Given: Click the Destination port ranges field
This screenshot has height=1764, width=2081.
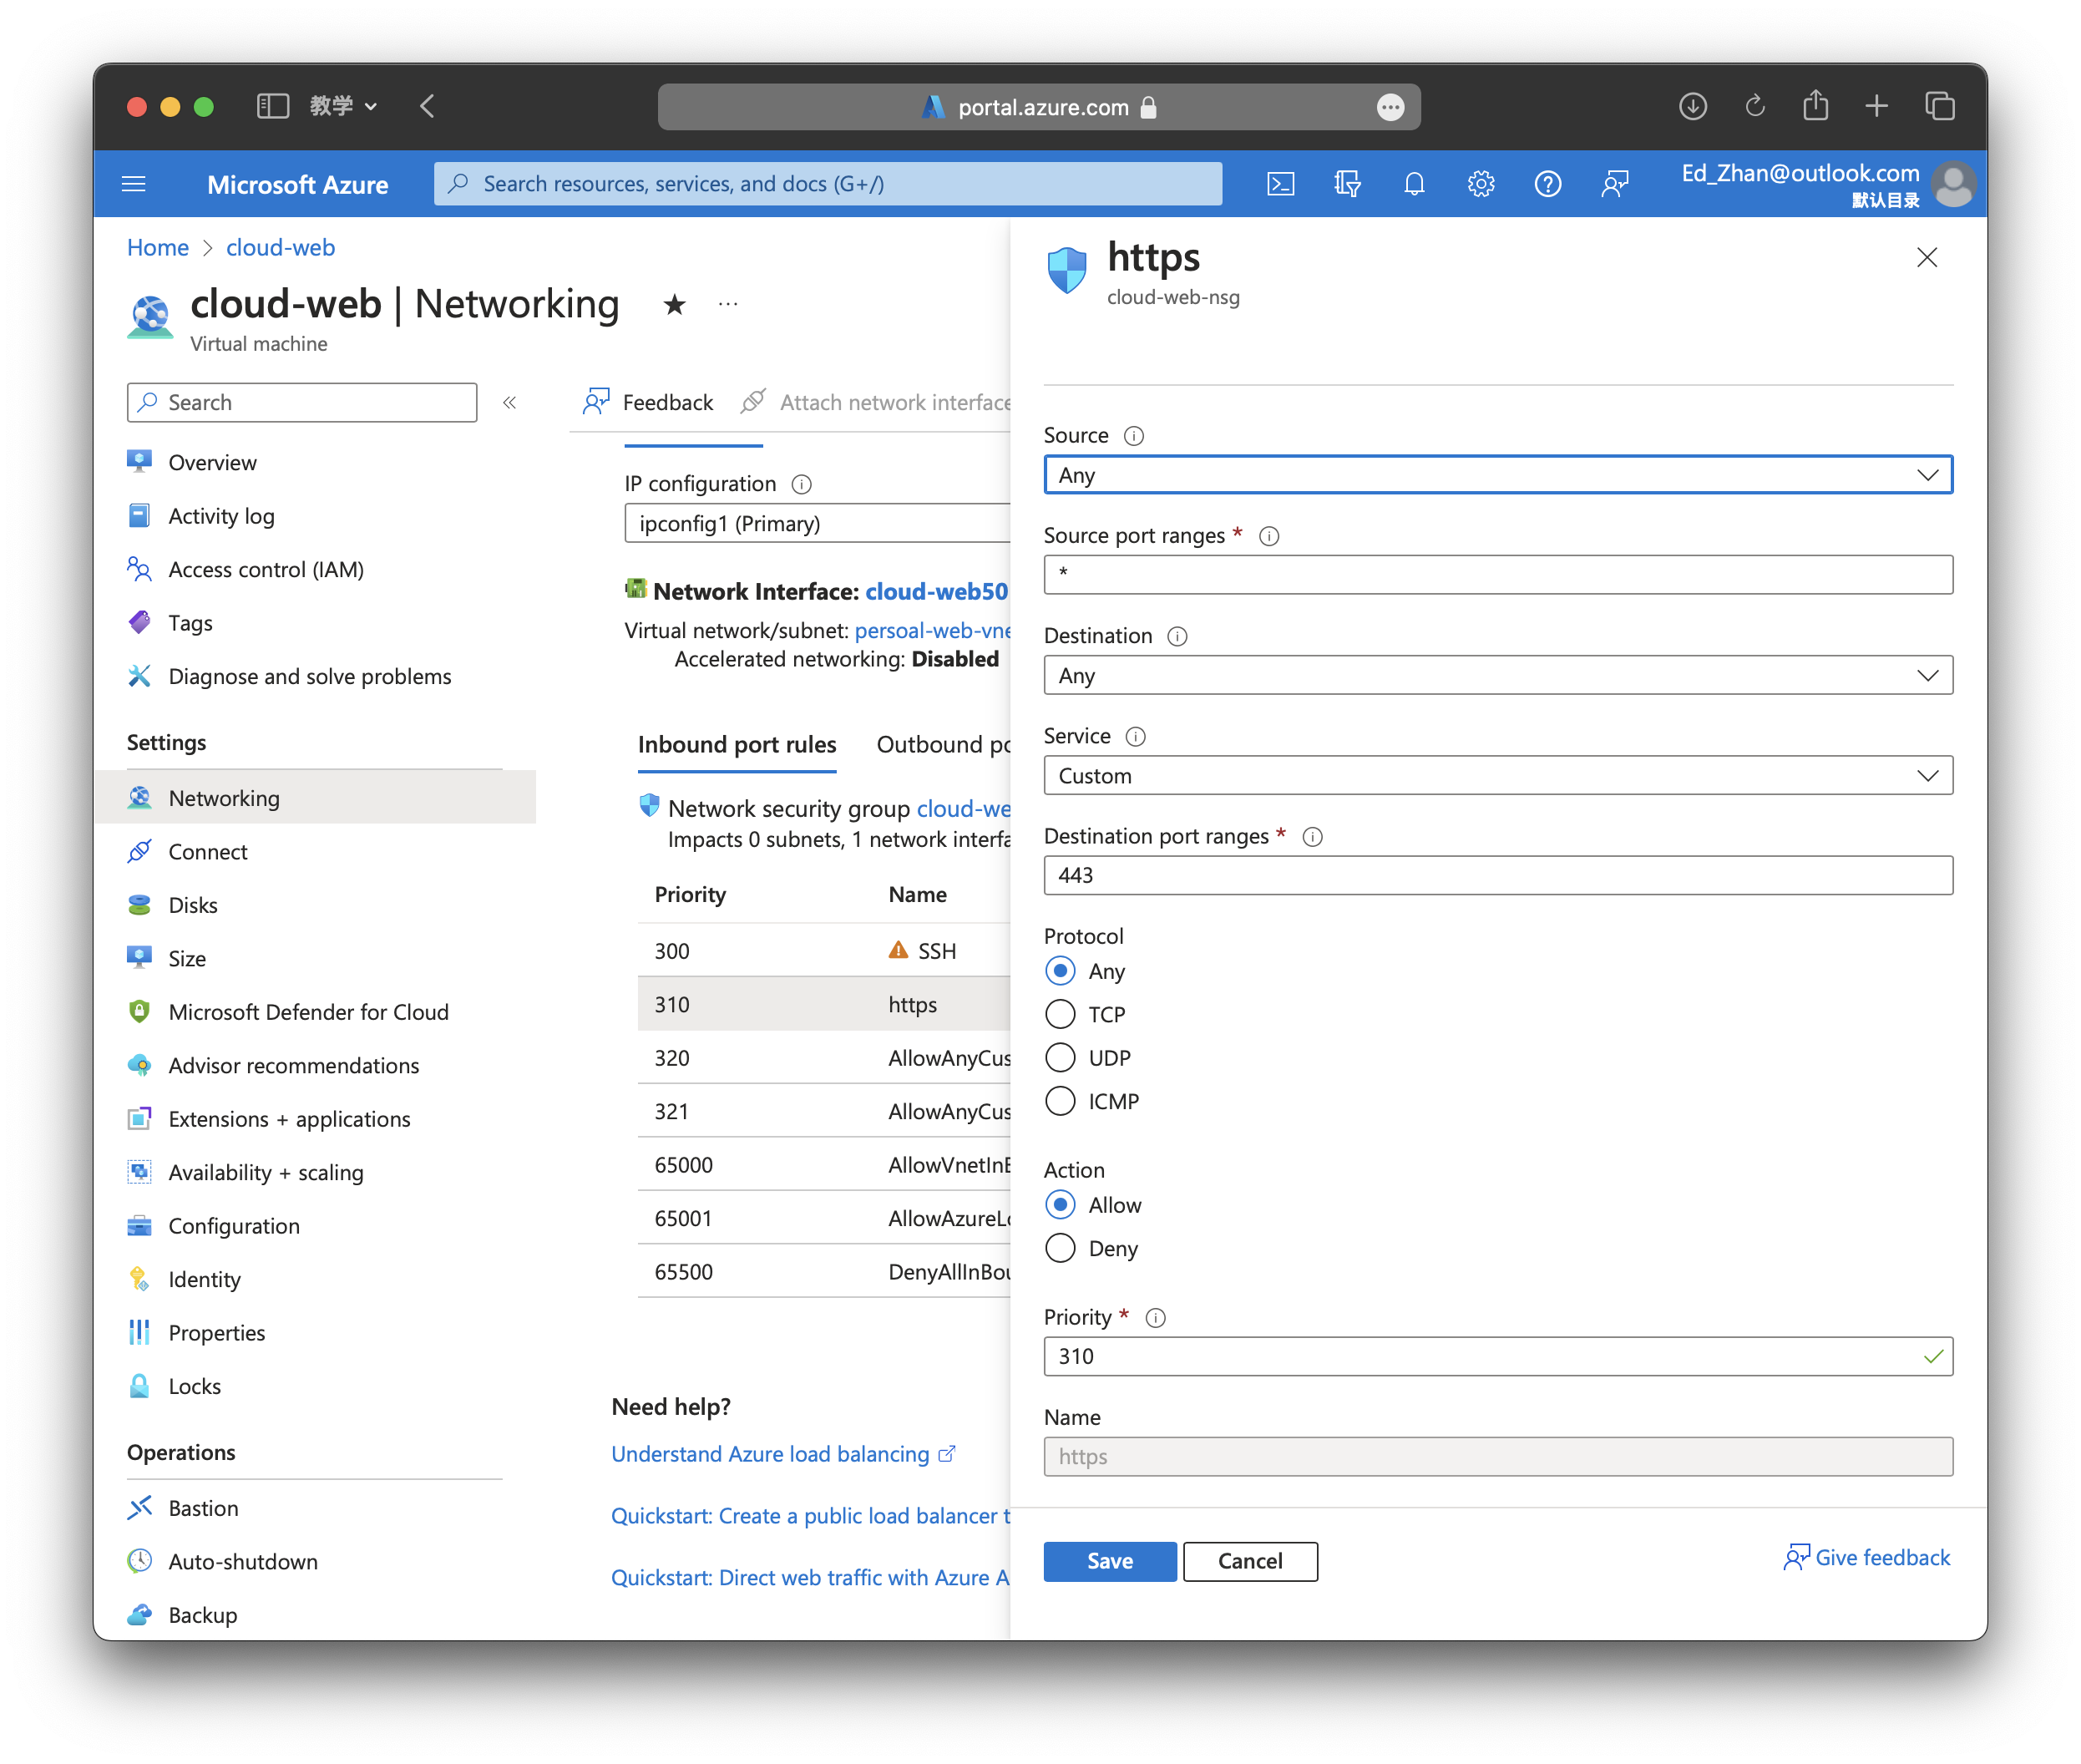Looking at the screenshot, I should pyautogui.click(x=1497, y=876).
